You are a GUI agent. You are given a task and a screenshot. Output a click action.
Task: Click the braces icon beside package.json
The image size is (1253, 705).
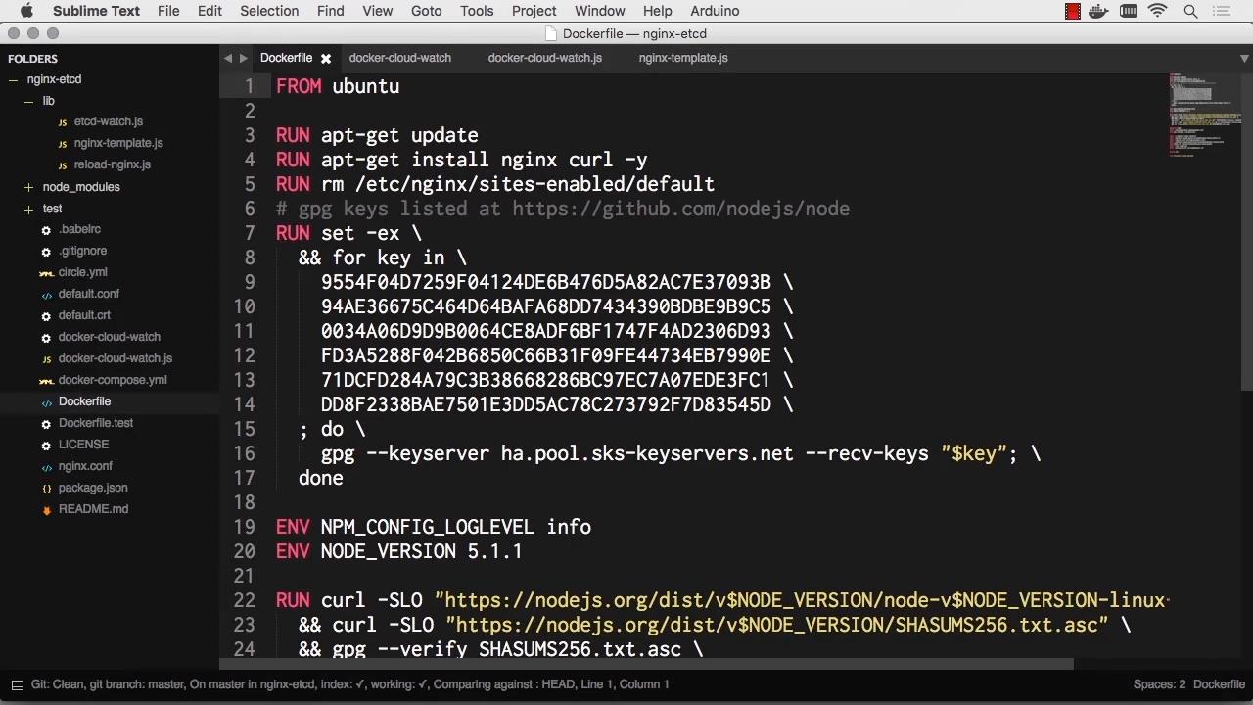[46, 489]
